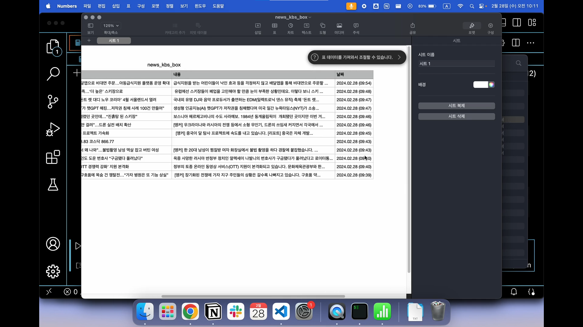Open the 포맷 menu in menu bar
The image size is (583, 327).
(155, 6)
